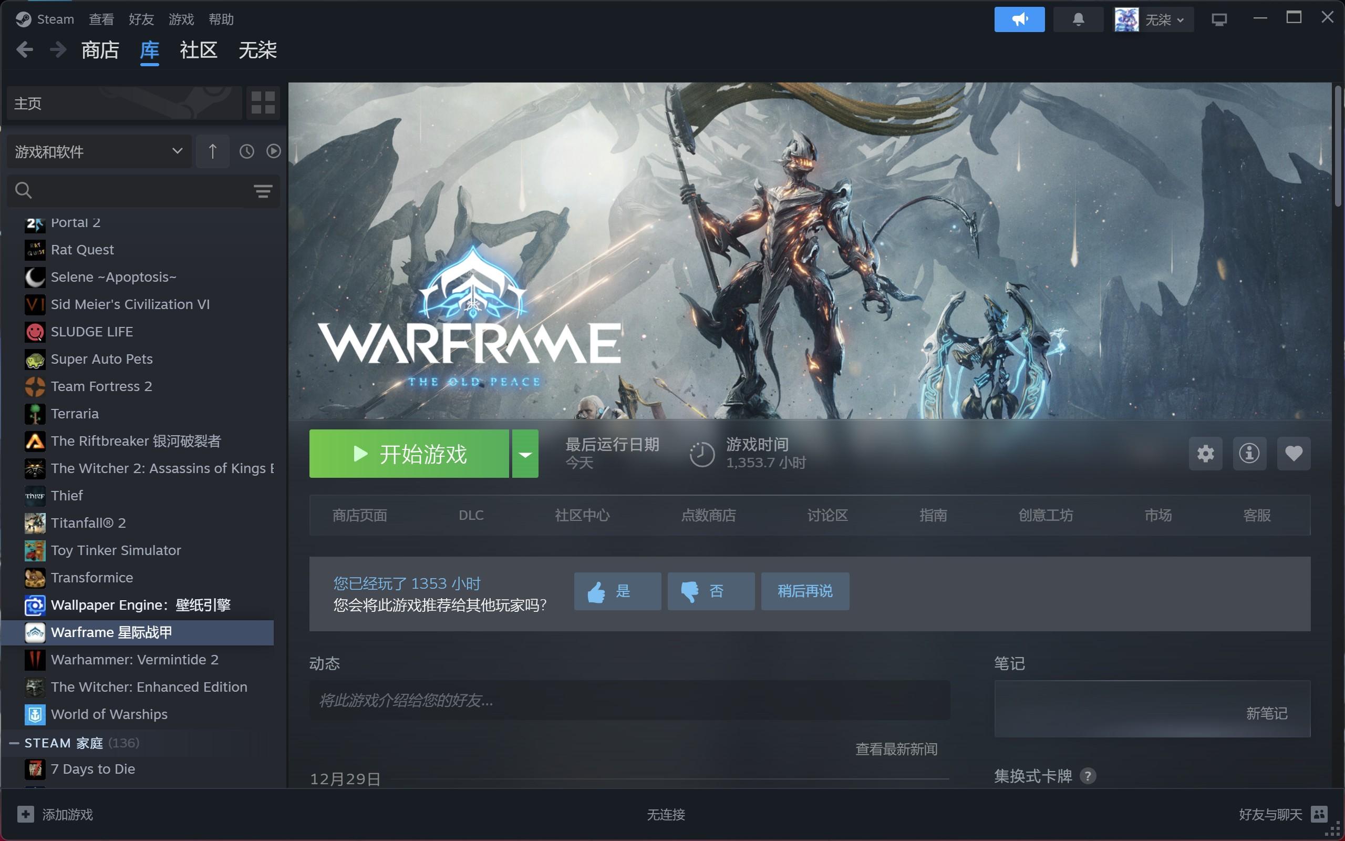Switch library to grid view icon

[x=263, y=103]
